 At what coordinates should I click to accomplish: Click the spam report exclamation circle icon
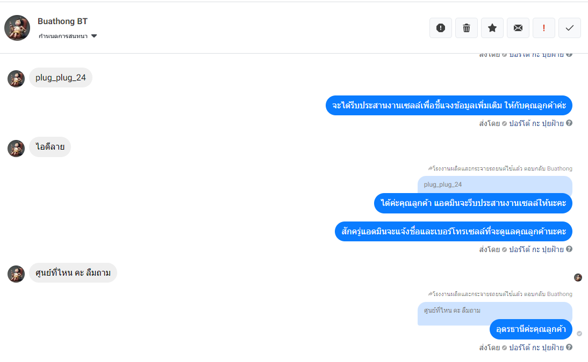pyautogui.click(x=441, y=28)
